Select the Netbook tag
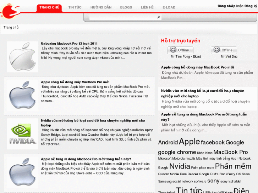This screenshot has width=258, height=193. (245, 159)
